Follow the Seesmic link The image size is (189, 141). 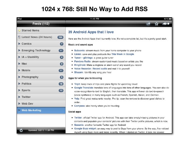click(79, 125)
